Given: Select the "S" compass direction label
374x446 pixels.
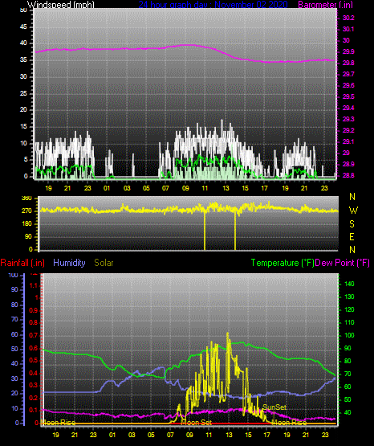Looking at the screenshot, I should 352,224.
